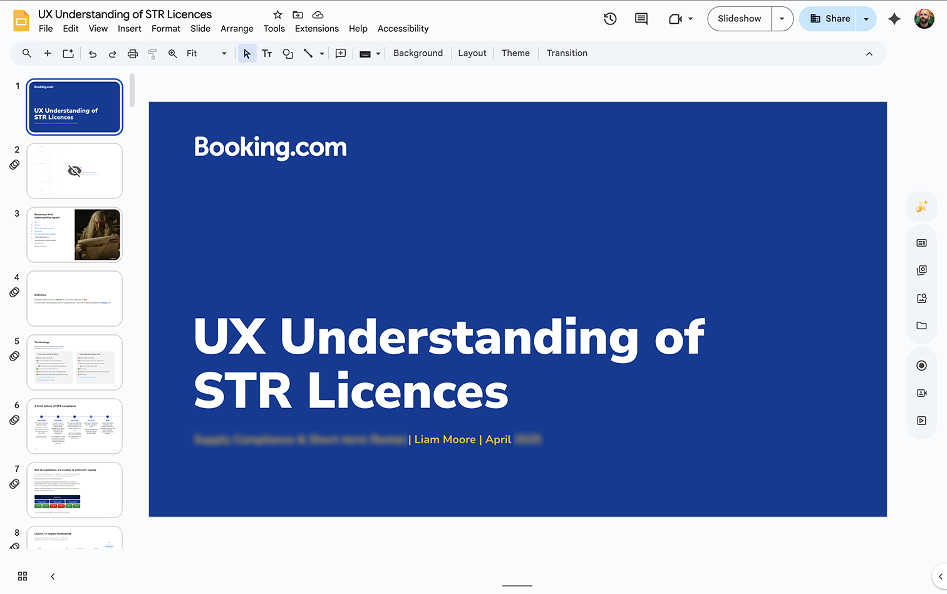The width and height of the screenshot is (947, 594).
Task: Open the Slideshow options dropdown arrow
Action: 782,19
